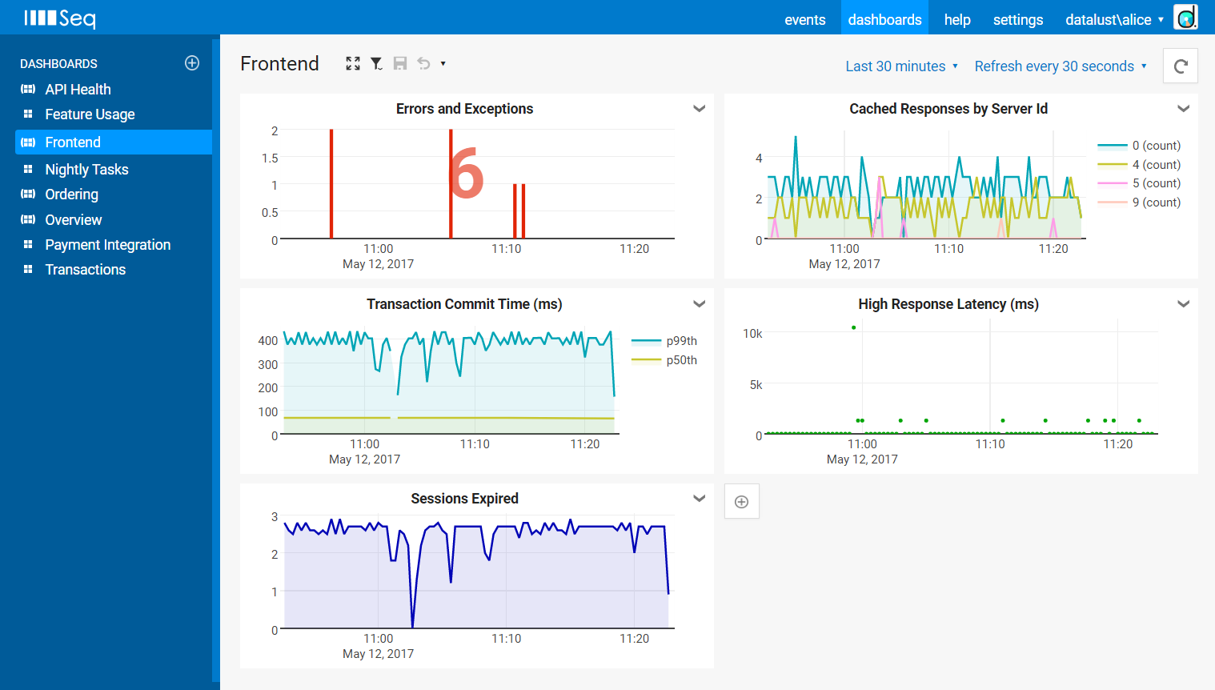Viewport: 1215px width, 690px height.
Task: Click the Transaction Commit Time (ms) title
Action: tap(464, 304)
